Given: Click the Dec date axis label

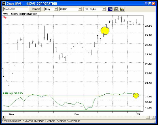Looking at the screenshot, I should [77, 114].
